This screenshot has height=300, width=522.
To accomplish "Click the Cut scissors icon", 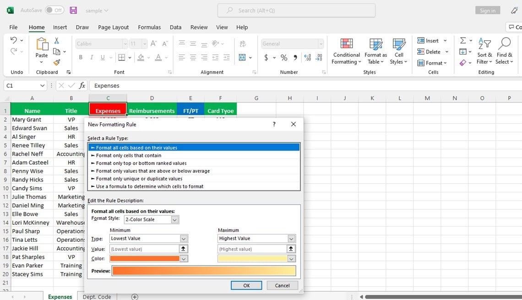I will pyautogui.click(x=57, y=41).
